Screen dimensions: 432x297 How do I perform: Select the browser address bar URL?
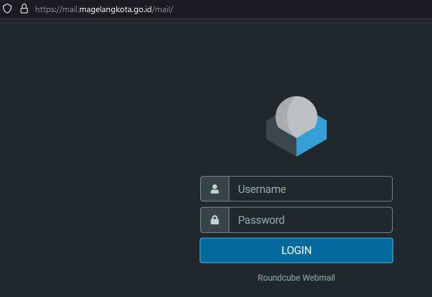104,9
